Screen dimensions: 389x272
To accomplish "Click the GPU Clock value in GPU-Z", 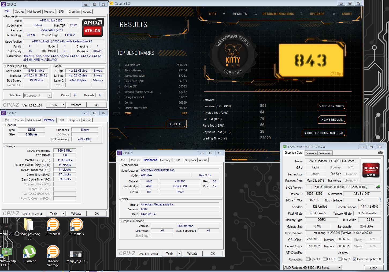I will [x=313, y=239].
